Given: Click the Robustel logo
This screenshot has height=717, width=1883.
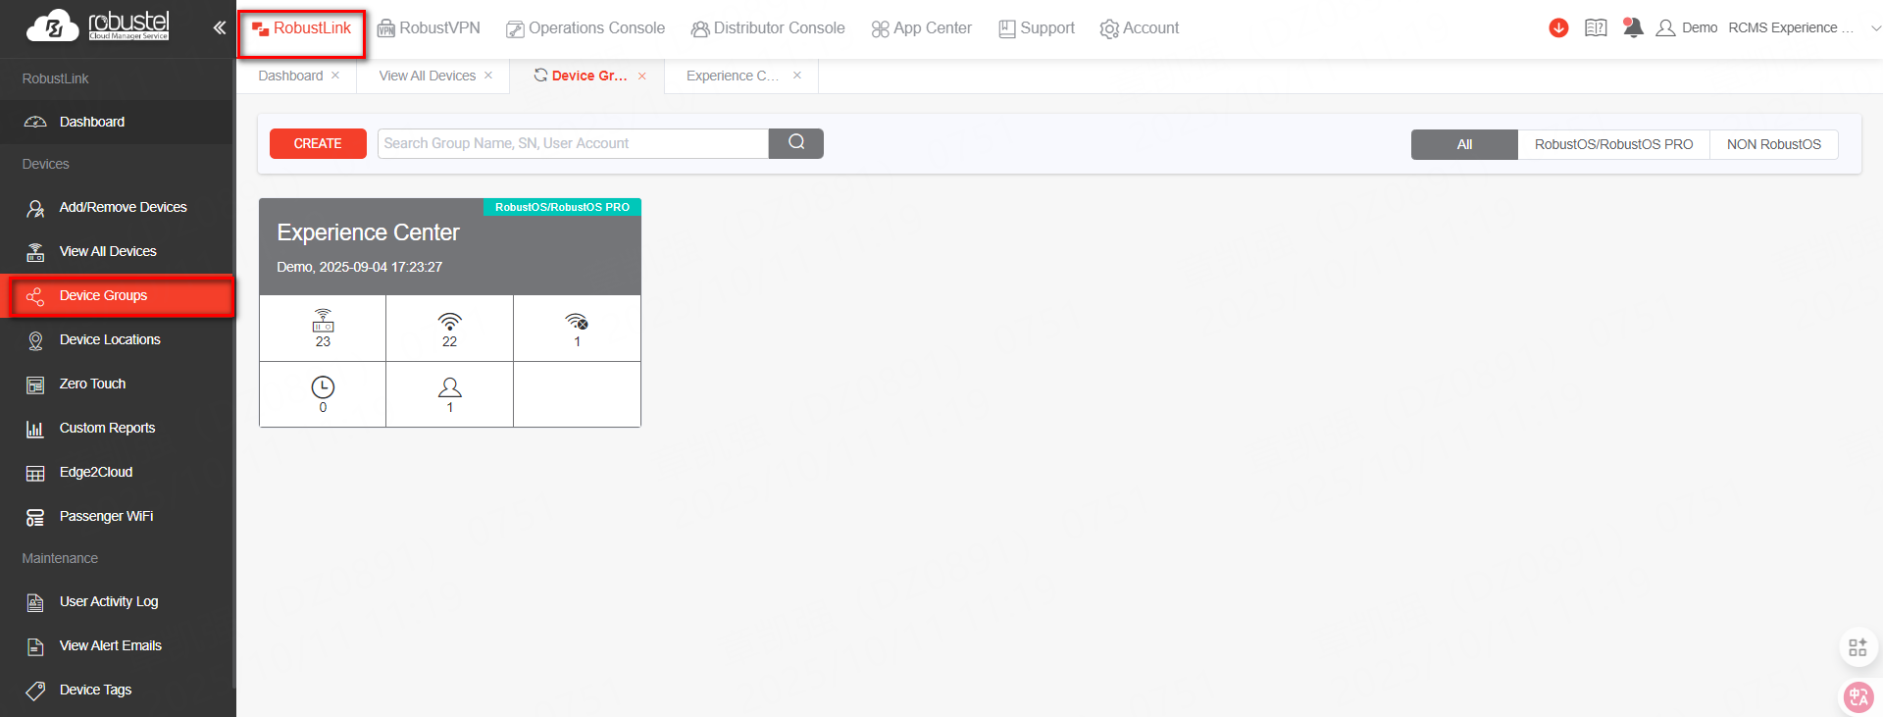Looking at the screenshot, I should 98,26.
